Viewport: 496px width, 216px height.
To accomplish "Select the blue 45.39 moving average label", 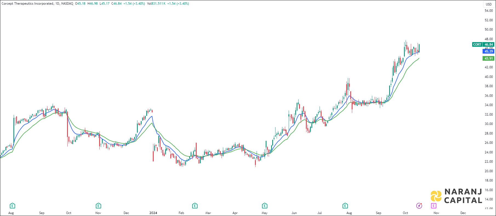I will pyautogui.click(x=489, y=51).
